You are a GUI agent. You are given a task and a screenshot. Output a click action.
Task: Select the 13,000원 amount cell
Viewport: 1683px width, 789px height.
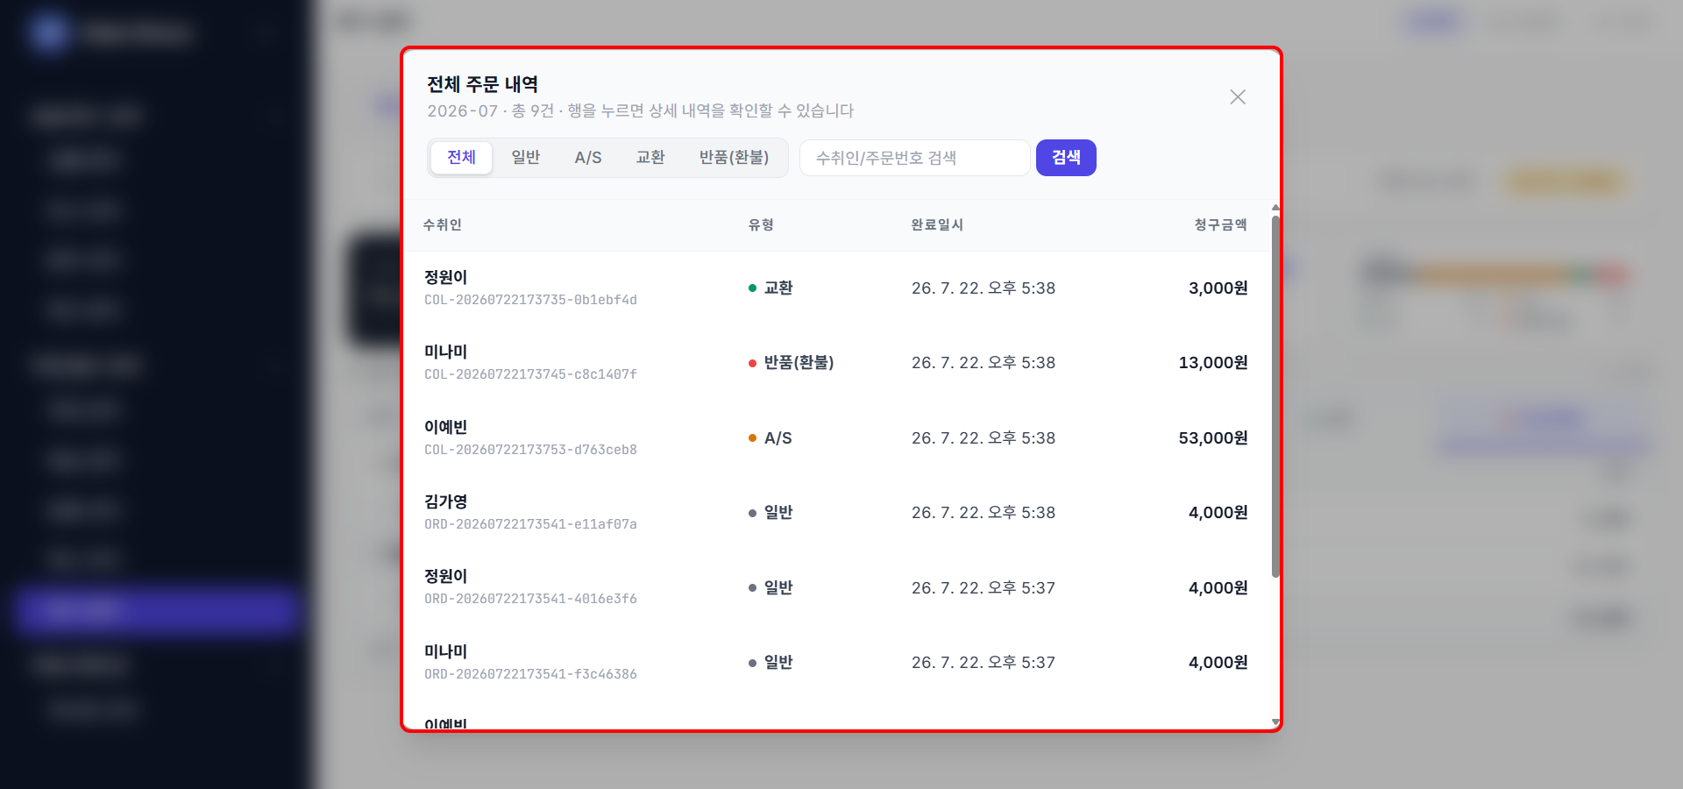pyautogui.click(x=1213, y=363)
